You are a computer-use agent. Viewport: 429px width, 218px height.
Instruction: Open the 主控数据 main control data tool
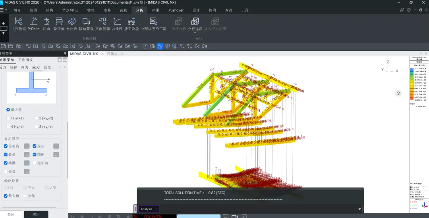[x=19, y=24]
